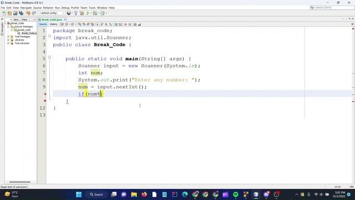Click the Comment editor toolbar icon

pyautogui.click(x=135, y=24)
